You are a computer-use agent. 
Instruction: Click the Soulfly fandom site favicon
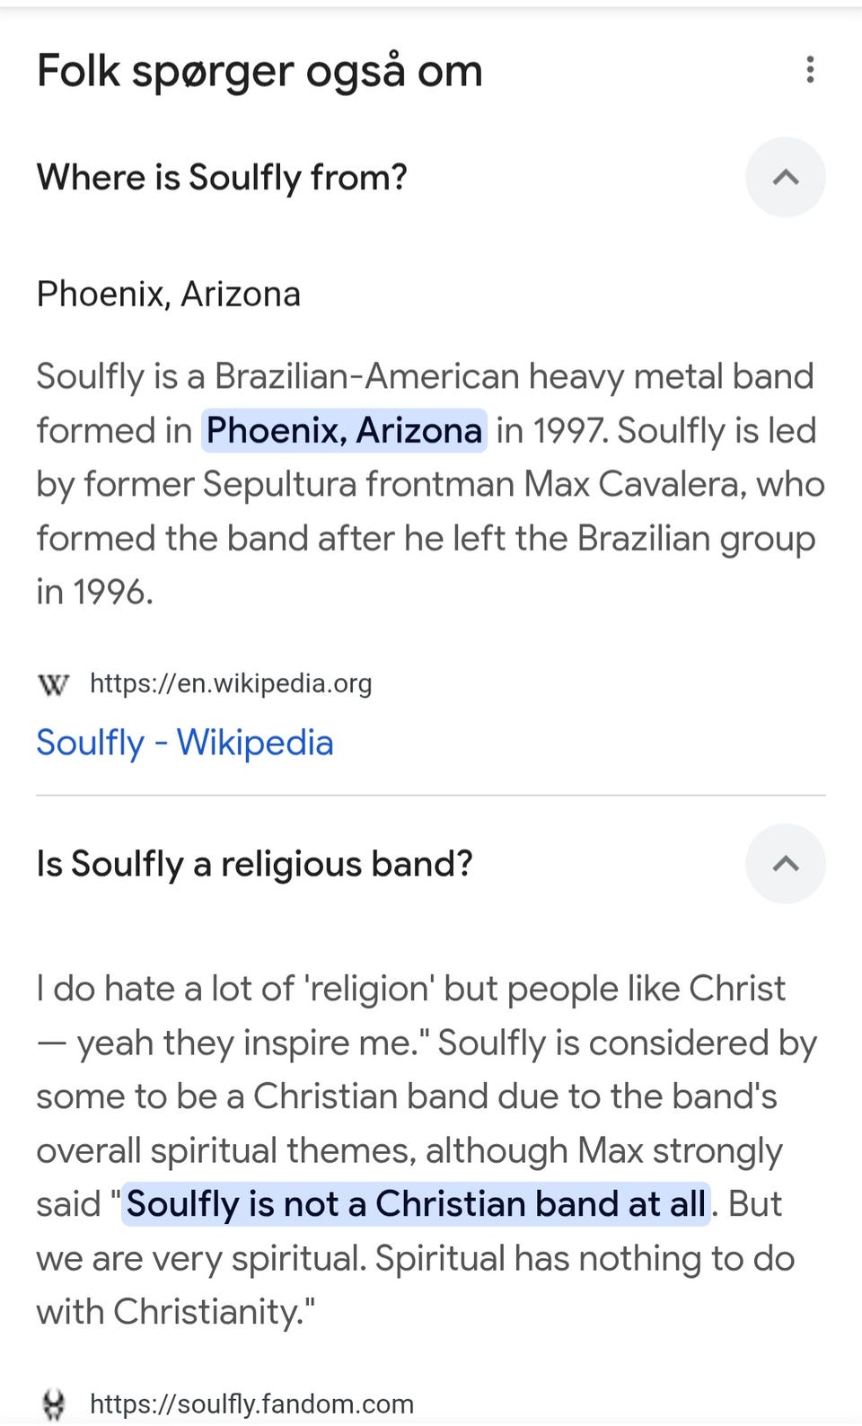tap(54, 1404)
